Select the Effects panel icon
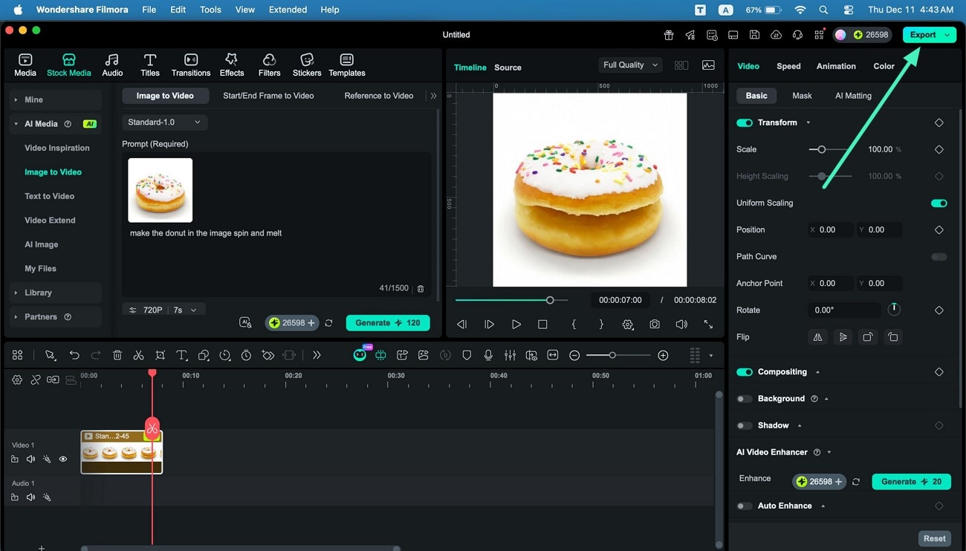 [x=231, y=64]
